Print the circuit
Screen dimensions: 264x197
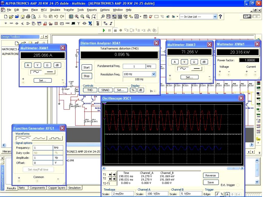[28, 16]
